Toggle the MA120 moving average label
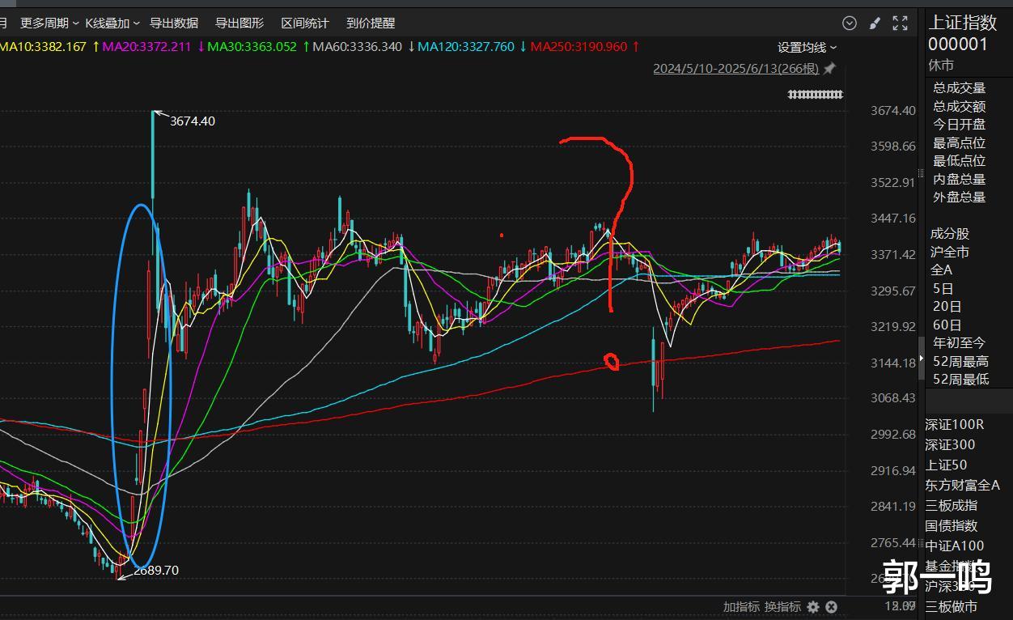 click(465, 47)
